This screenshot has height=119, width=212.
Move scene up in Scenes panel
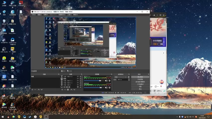click(x=39, y=90)
